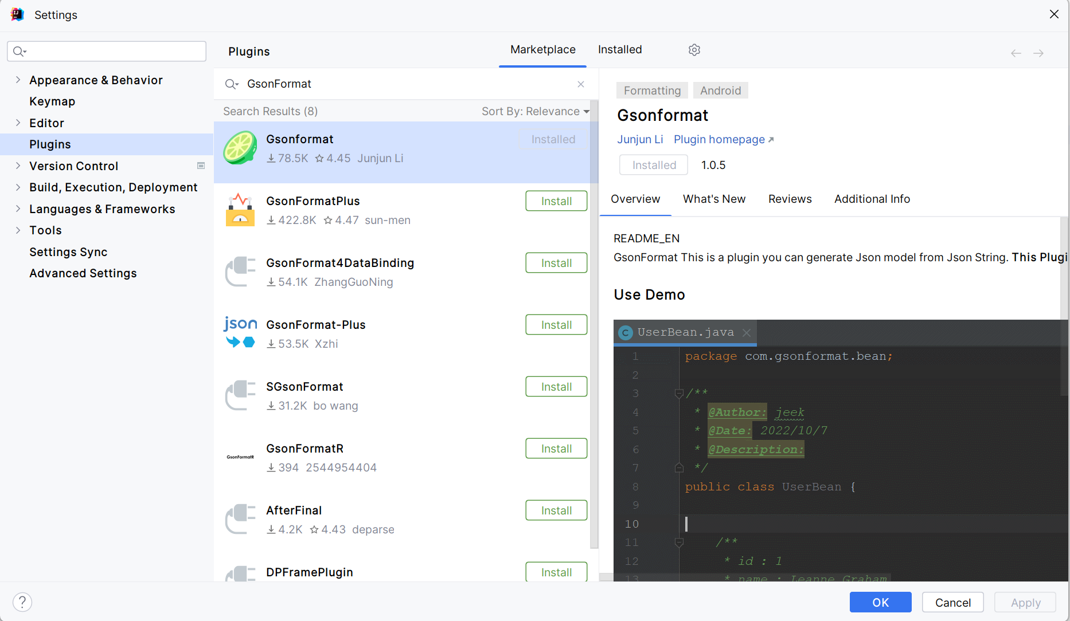Open the Additional Info tab
The image size is (1070, 621).
pyautogui.click(x=872, y=199)
